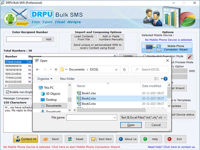This screenshot has width=200, height=150.
Task: Refresh the EXCEL folder listing
Action: click(124, 69)
